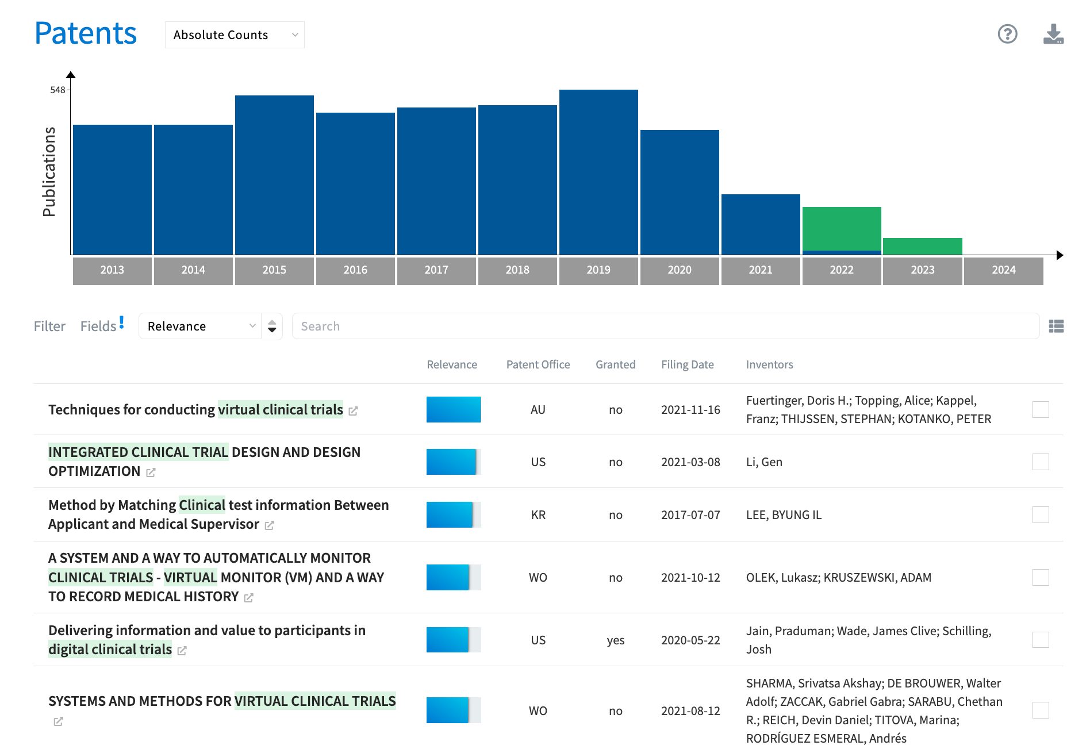Open external link beside Medical Supervisor patent
Screen dimensions: 1090x753
point(269,525)
